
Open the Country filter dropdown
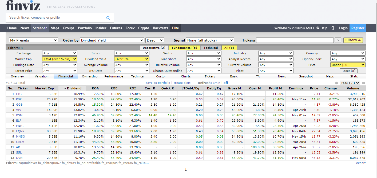tap(348, 53)
